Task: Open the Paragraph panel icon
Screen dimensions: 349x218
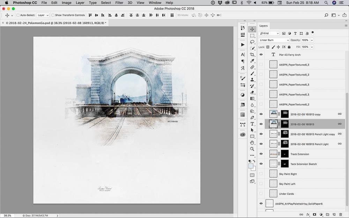Action: 243,61
